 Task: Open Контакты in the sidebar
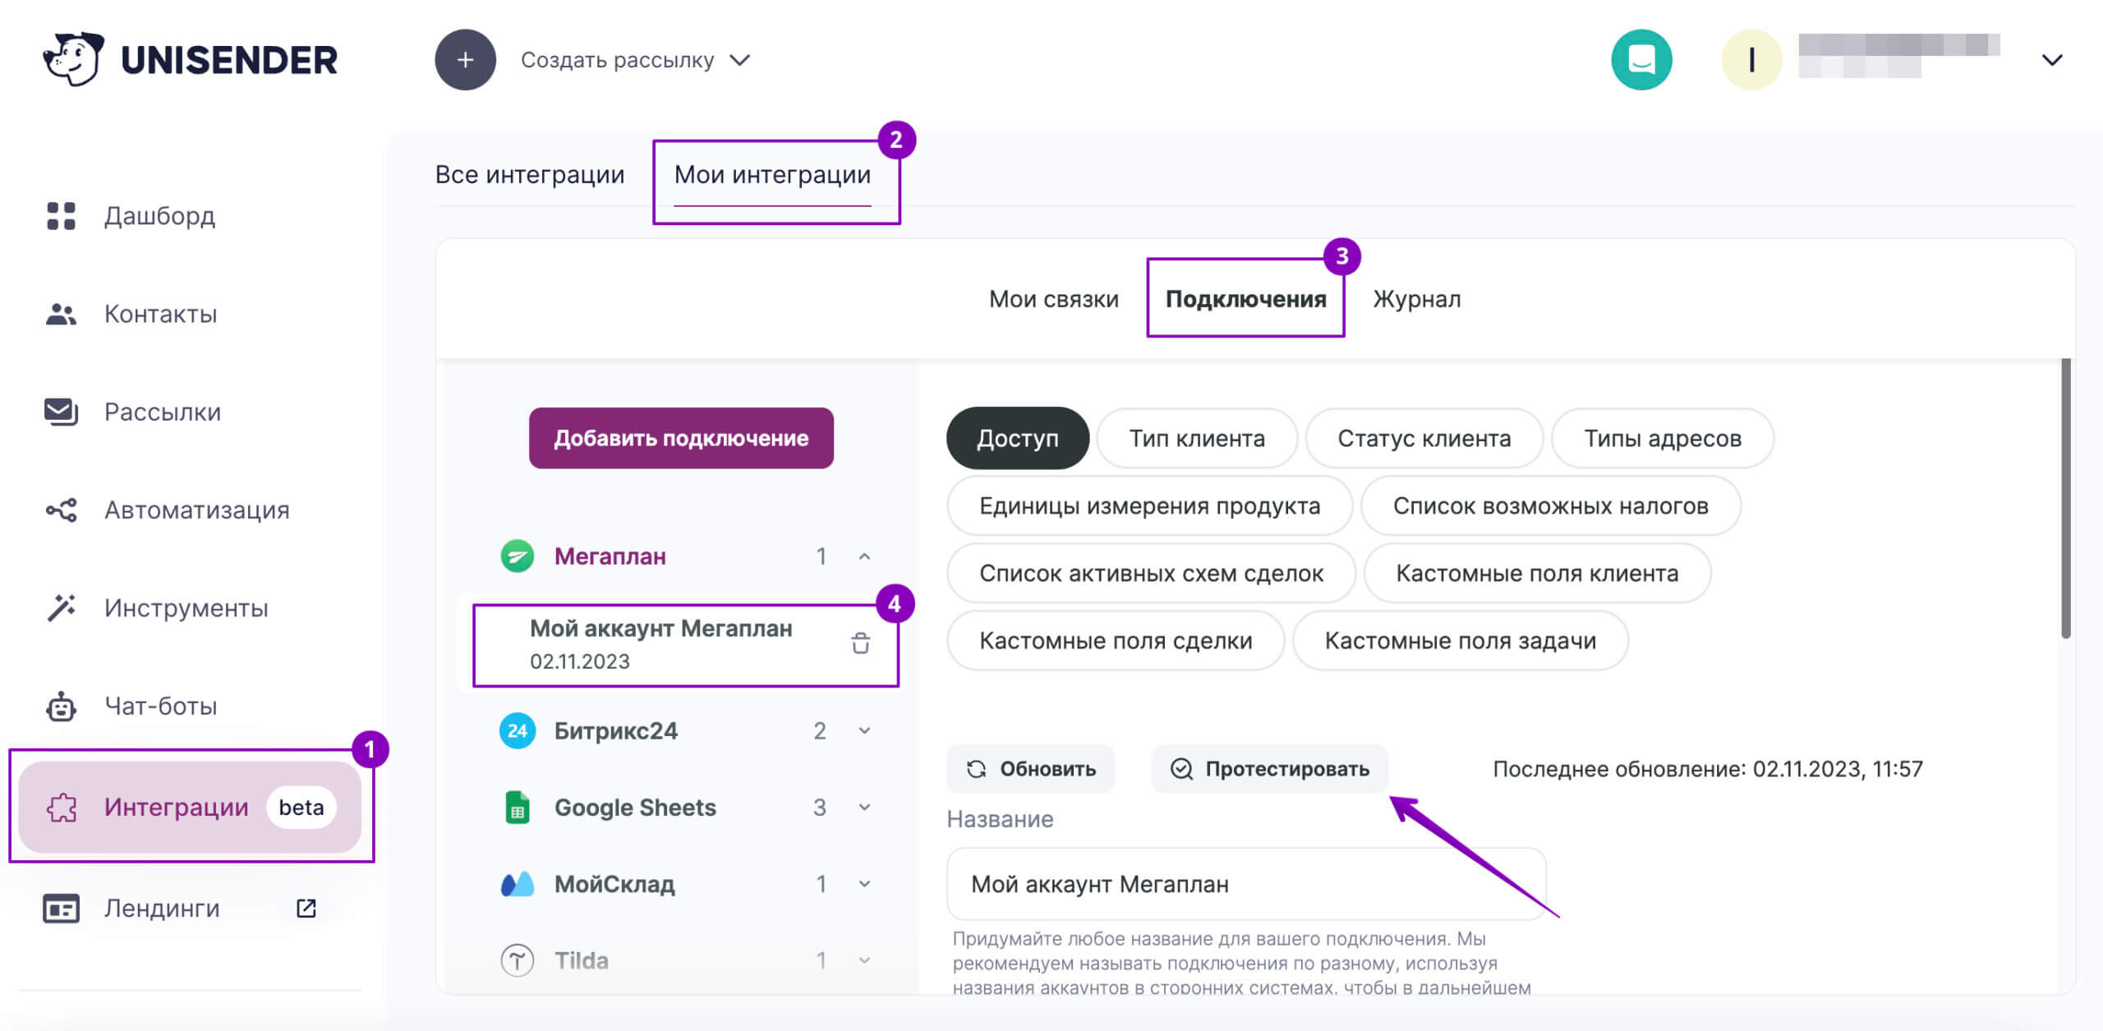click(160, 314)
